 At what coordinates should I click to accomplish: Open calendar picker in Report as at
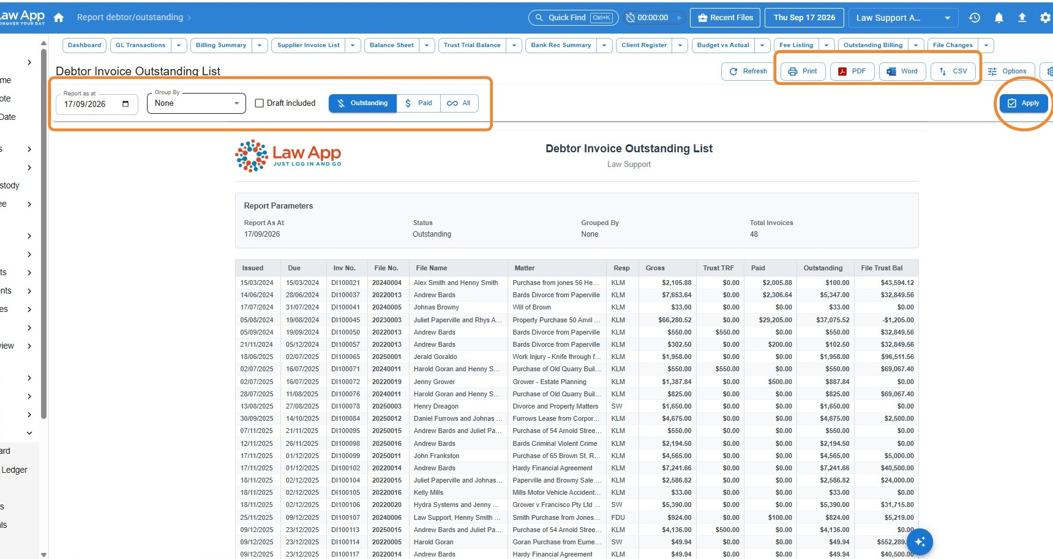(126, 104)
